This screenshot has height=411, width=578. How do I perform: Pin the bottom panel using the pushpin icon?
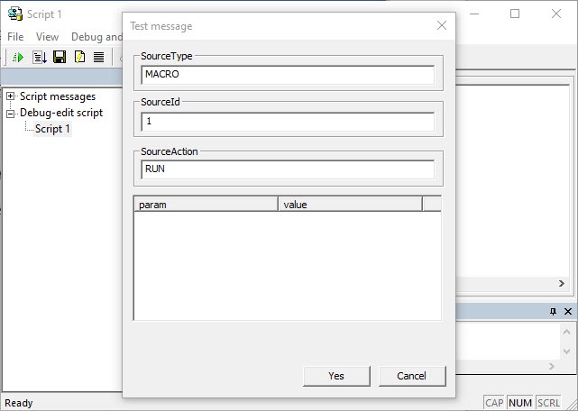[x=553, y=312]
